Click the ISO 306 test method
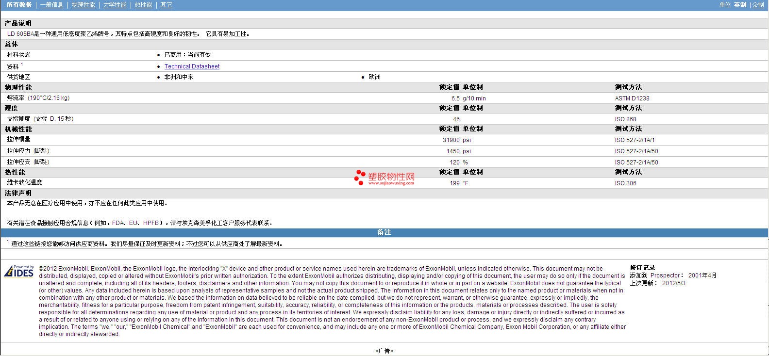The height and width of the screenshot is (356, 769). pos(625,183)
